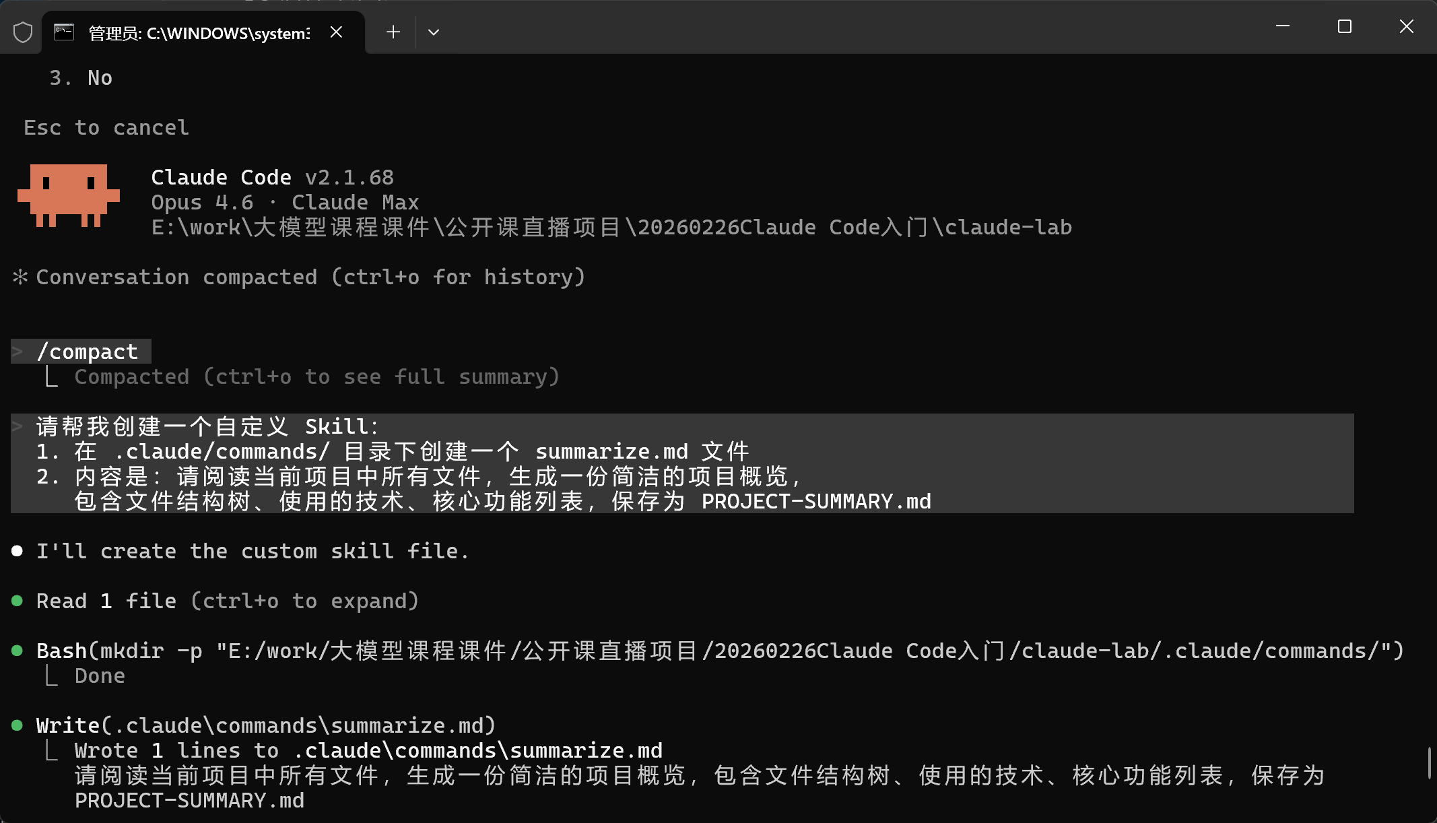
Task: Click the Claude Code orange mascot logo
Action: click(69, 195)
